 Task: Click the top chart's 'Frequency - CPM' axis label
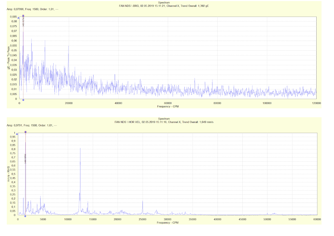[x=168, y=107]
